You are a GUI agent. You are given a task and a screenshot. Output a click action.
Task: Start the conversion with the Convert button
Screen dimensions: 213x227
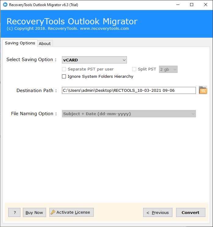pos(191,212)
